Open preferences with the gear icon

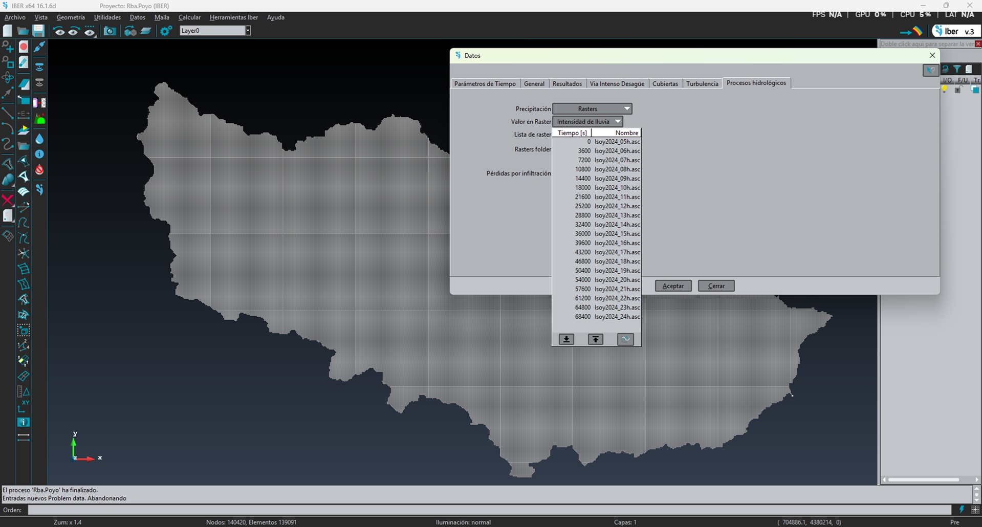click(166, 31)
